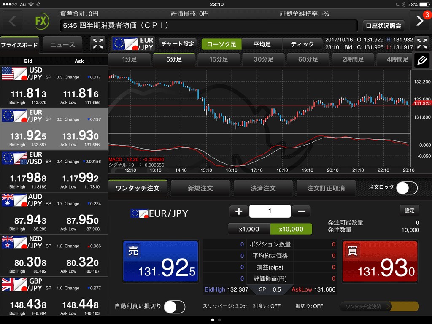Select the GBP/JPY flag icon

(x=14, y=284)
